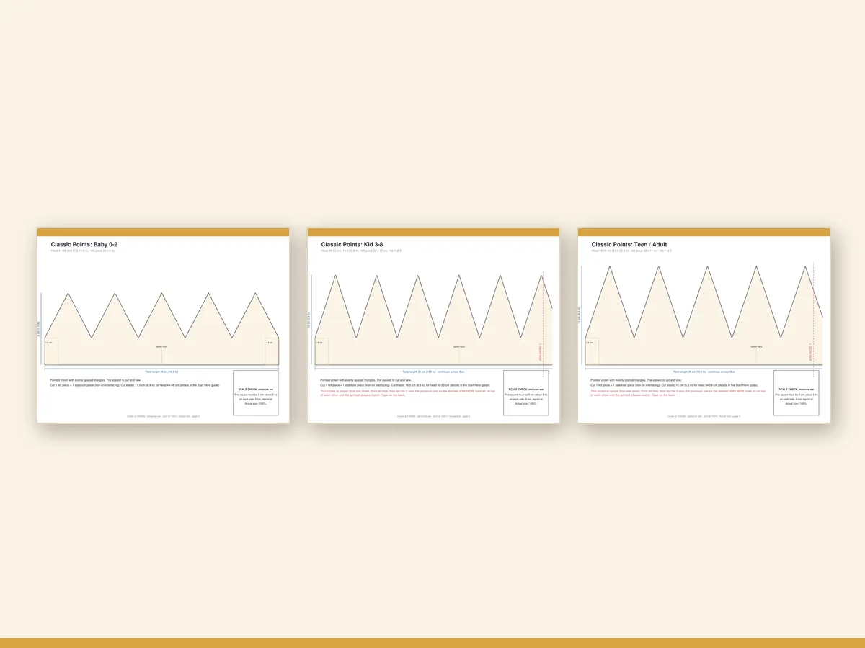Click the "center front" mark on Kid 3-8 page
Screen dimensions: 865x648
pos(459,347)
